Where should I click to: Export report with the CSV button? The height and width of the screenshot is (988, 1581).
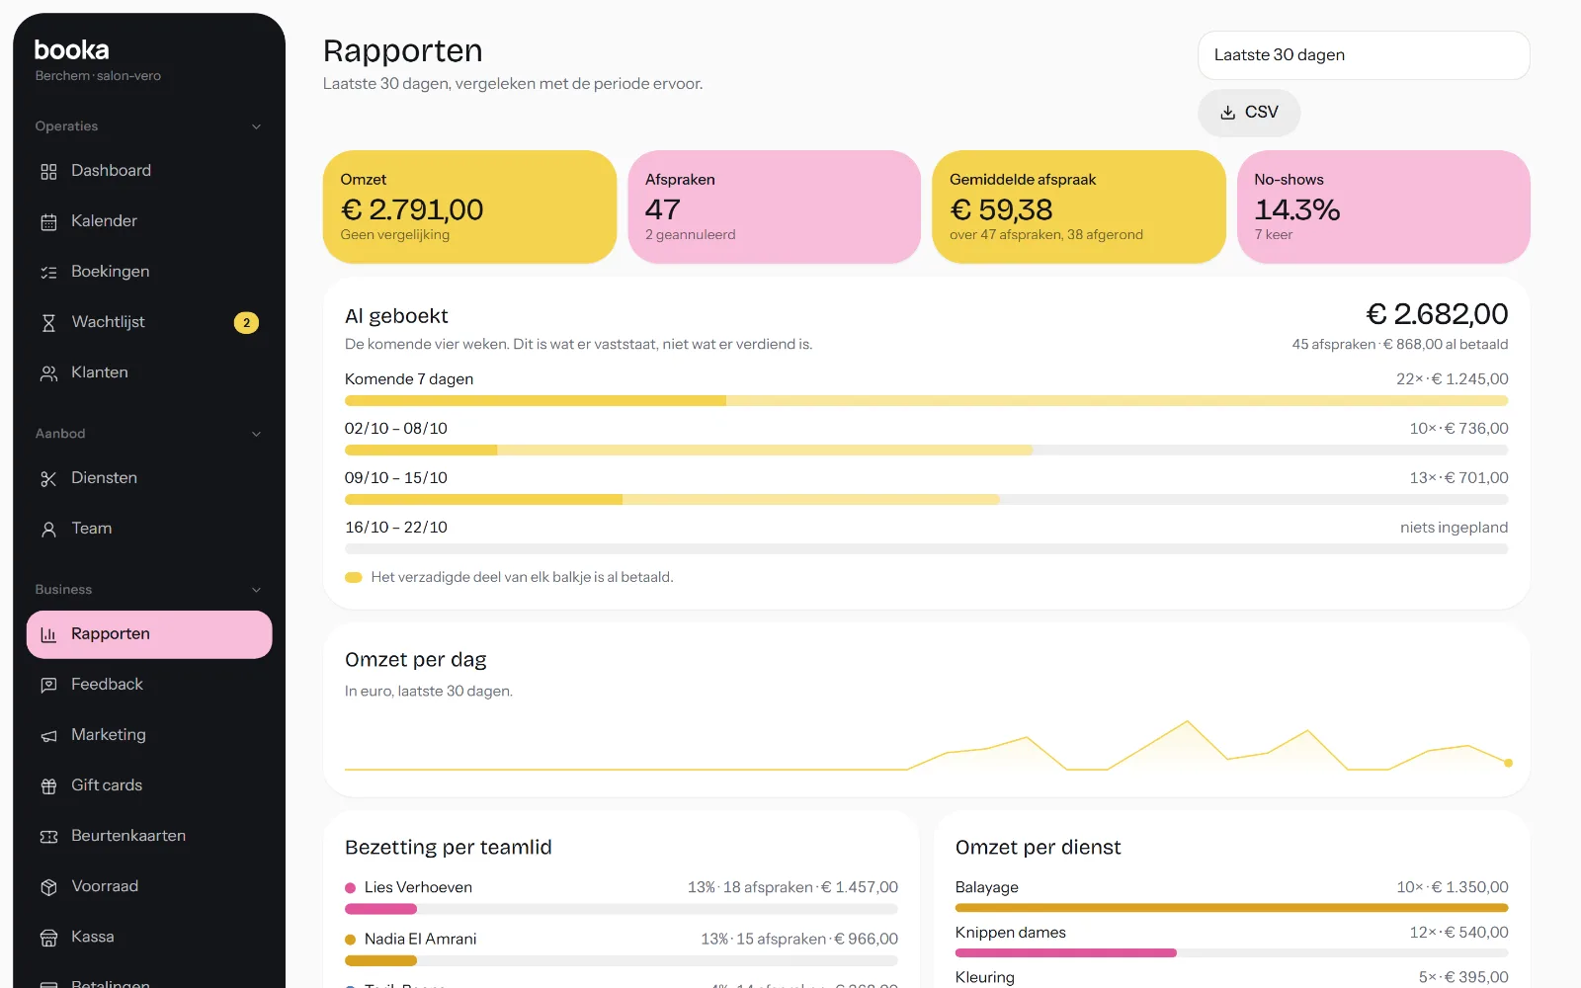point(1249,113)
